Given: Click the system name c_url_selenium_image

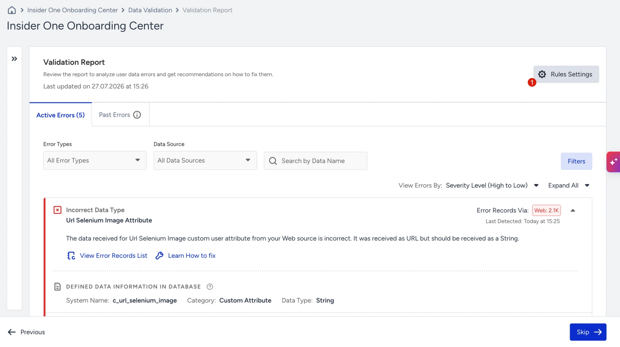Looking at the screenshot, I should tap(145, 301).
